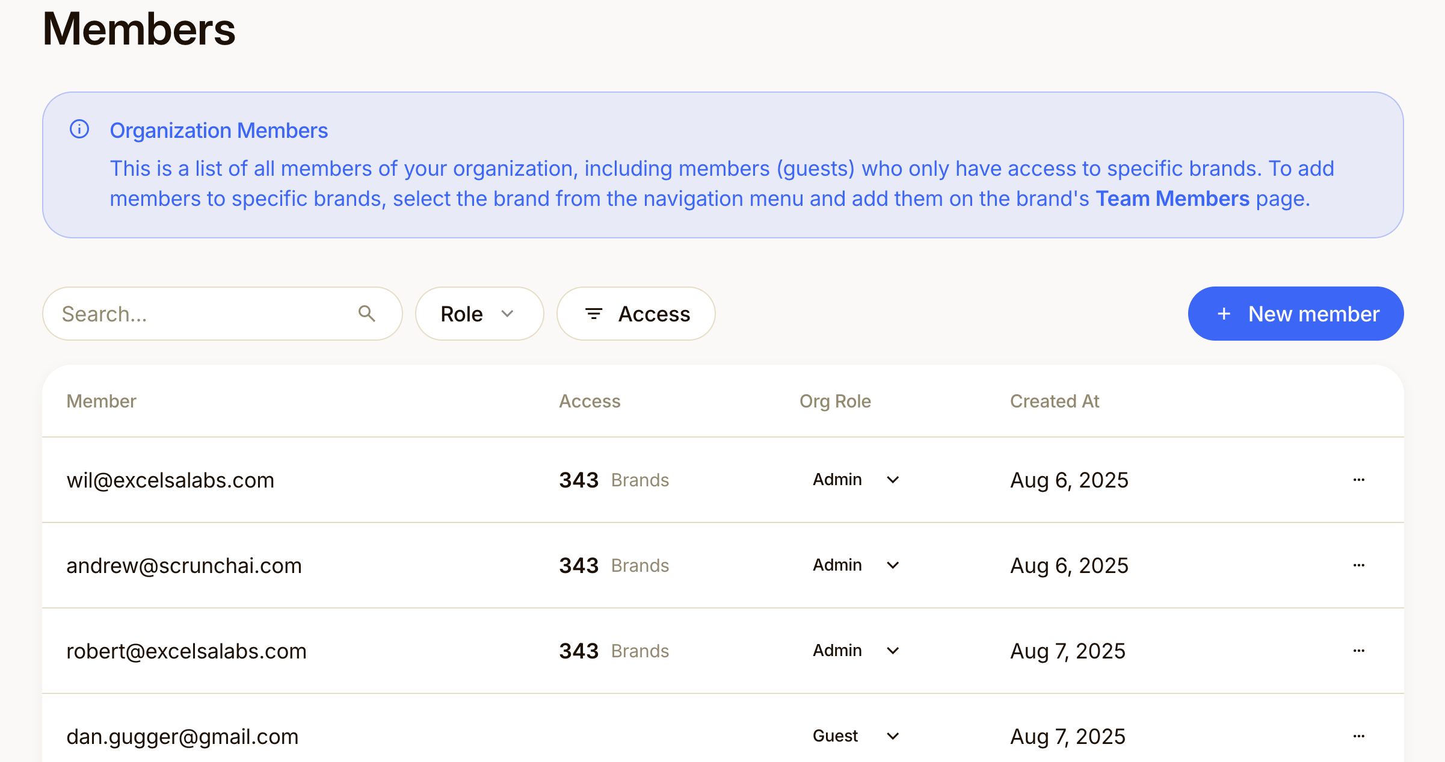Click Aug 6, 2025 date for andrew@scrunchai.com
The height and width of the screenshot is (762, 1445).
click(1069, 566)
